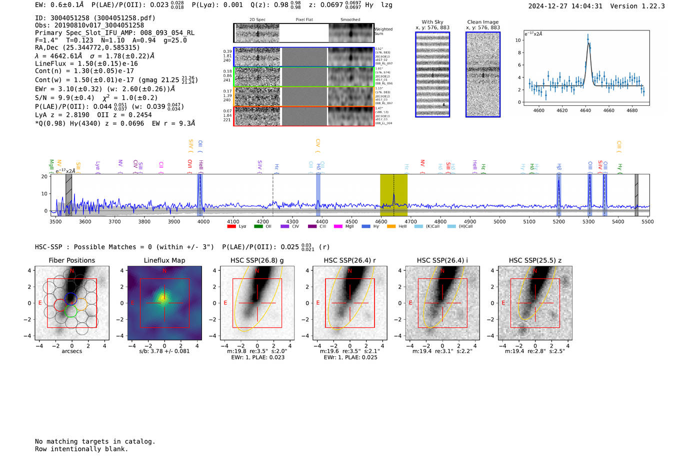The image size is (700, 476).
Task: Select the red-bordered fiber spectrum row
Action: click(304, 116)
